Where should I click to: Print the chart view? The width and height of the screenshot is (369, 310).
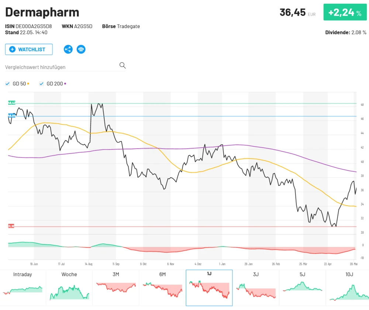pos(81,49)
